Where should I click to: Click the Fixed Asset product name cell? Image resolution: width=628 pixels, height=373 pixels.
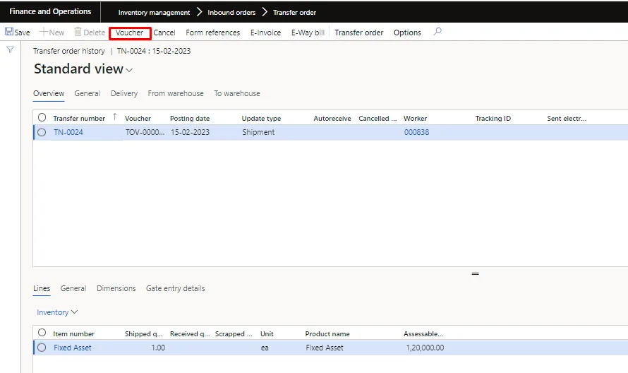tap(325, 348)
